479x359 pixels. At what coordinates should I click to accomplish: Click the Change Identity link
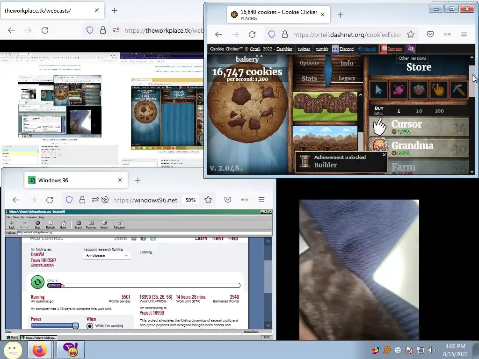[43, 265]
